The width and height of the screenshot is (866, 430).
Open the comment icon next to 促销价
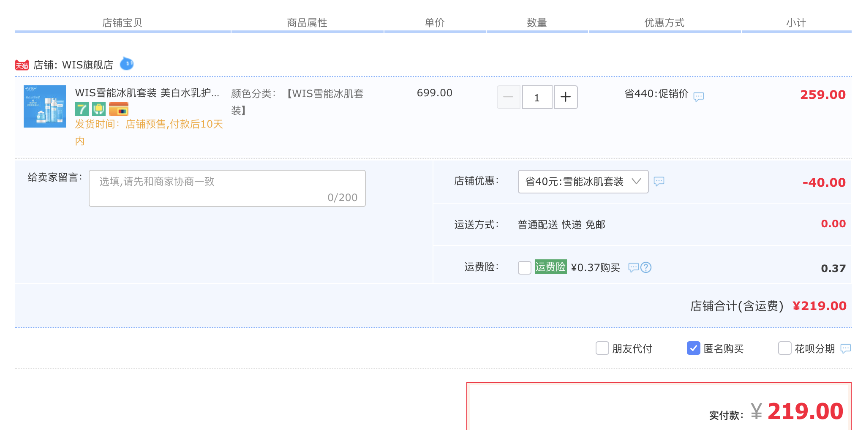(x=699, y=97)
